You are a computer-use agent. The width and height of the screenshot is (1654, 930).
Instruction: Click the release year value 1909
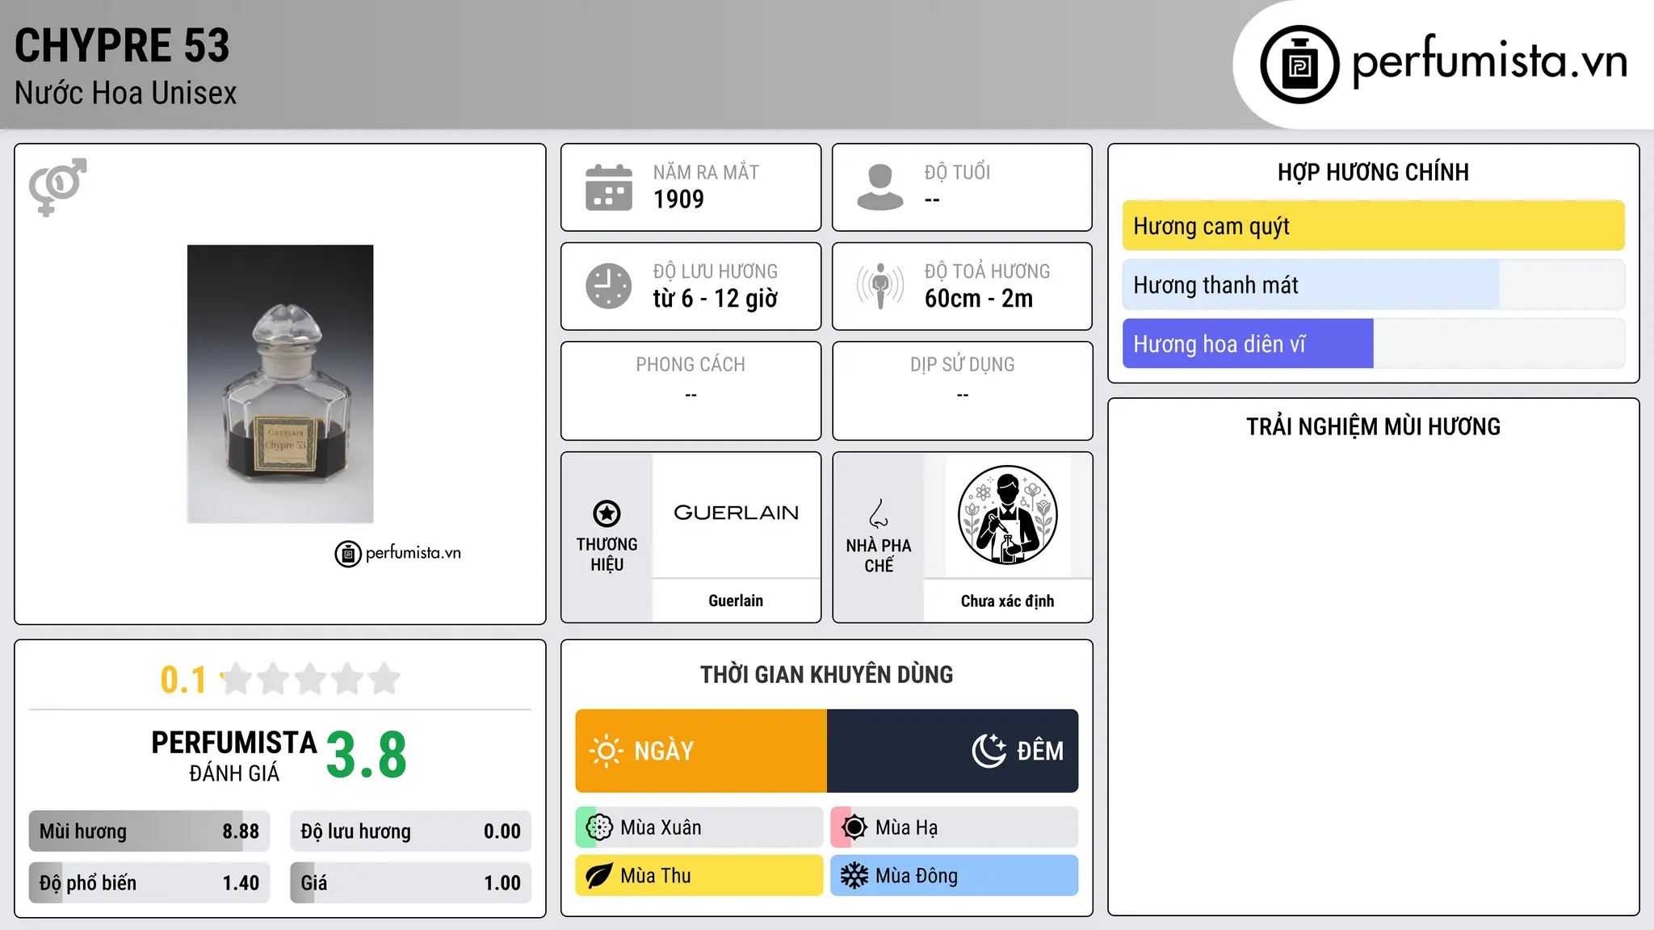tap(678, 199)
